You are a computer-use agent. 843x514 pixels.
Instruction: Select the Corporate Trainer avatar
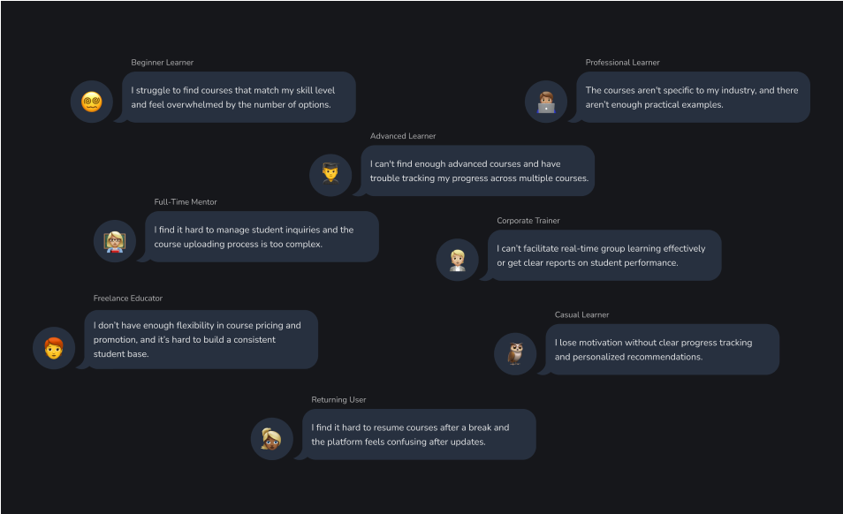(x=458, y=260)
